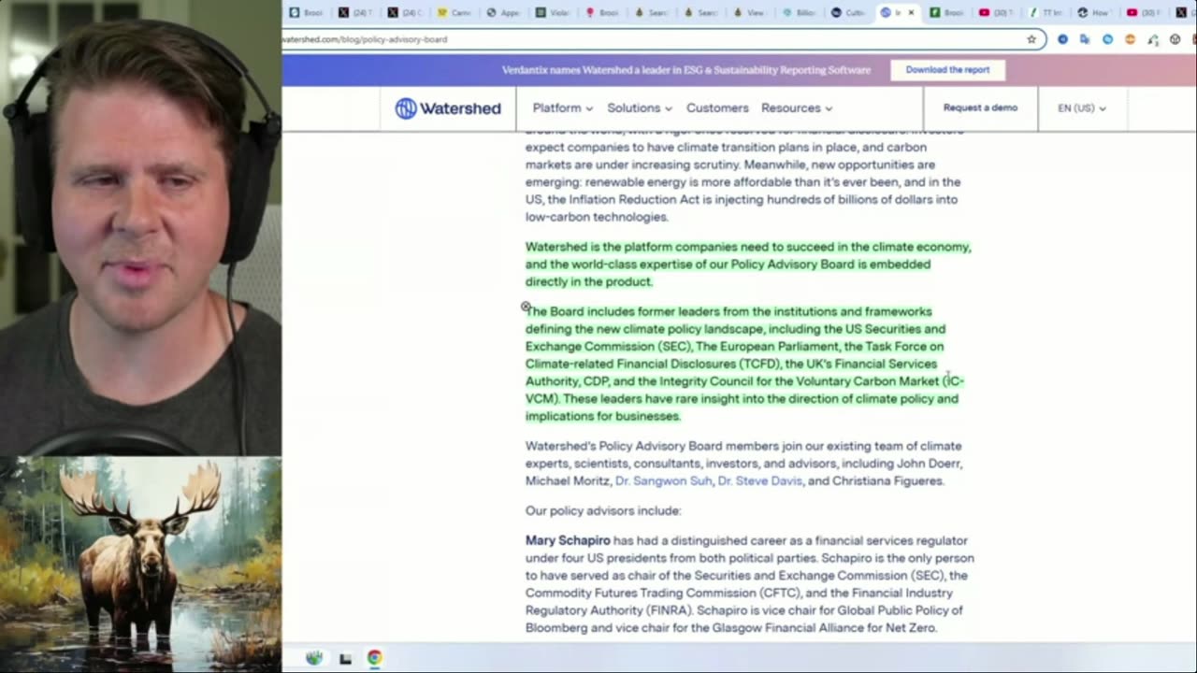Open the Customers navigation item
This screenshot has height=673, width=1197.
pyautogui.click(x=717, y=107)
